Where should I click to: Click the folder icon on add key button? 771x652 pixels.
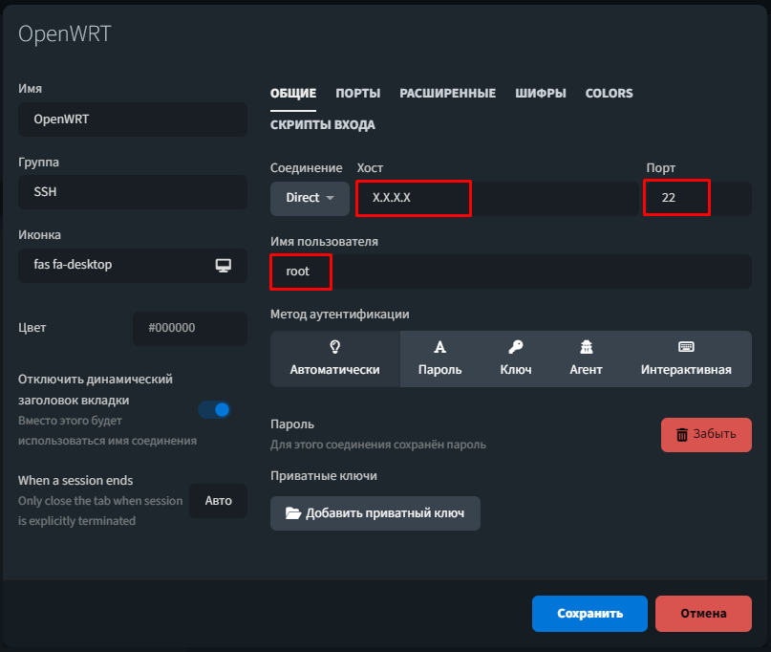[x=293, y=513]
